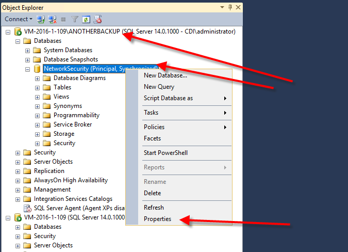Close the Object Explorer panel
Image resolution: width=348 pixels, height=252 pixels.
point(238,7)
